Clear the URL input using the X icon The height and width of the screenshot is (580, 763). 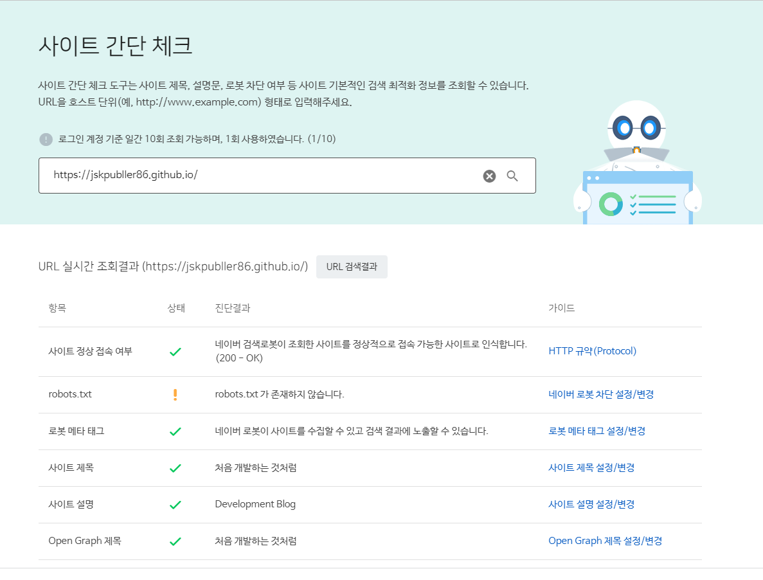489,175
